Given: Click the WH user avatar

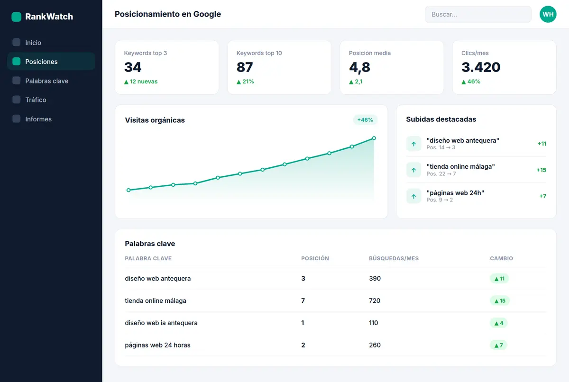Looking at the screenshot, I should [548, 14].
